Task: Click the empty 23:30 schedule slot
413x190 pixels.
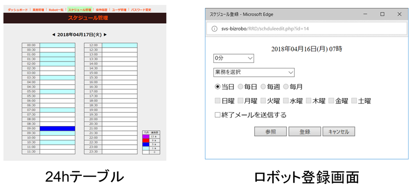Action: click(120, 152)
